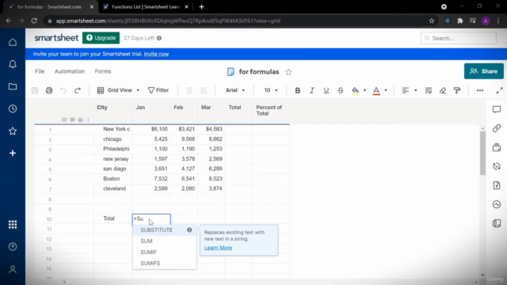Image resolution: width=507 pixels, height=285 pixels.
Task: Open the Launcher grid icon
Action: pyautogui.click(x=13, y=225)
